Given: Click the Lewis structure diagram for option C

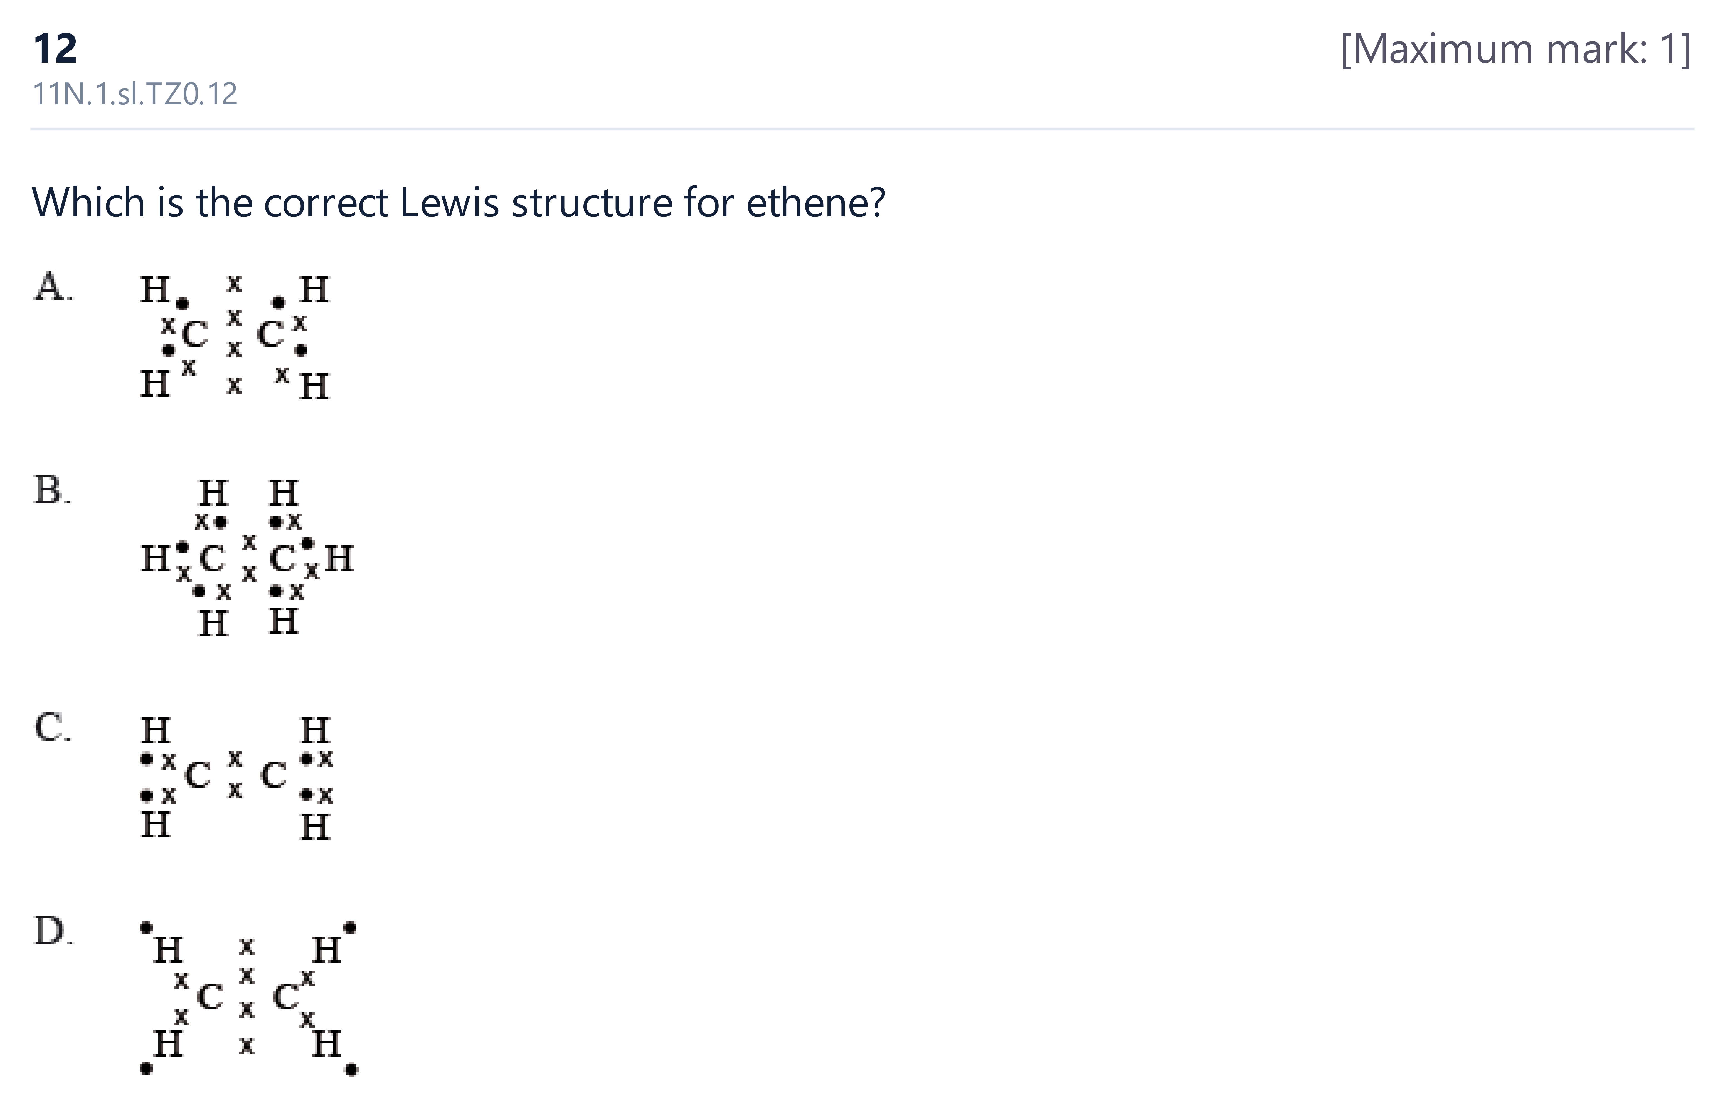Looking at the screenshot, I should (236, 778).
